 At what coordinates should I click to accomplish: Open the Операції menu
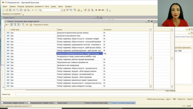tap(21, 6)
